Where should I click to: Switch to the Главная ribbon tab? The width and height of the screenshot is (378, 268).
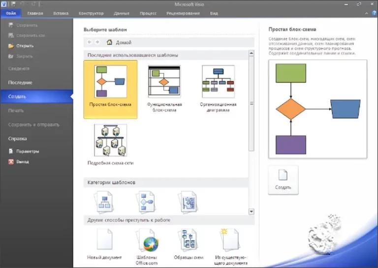tap(35, 13)
